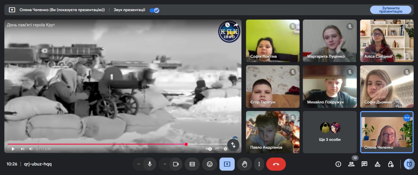Viewport: 418px width, 175px height.
Task: Mute the YouTube video volume
Action: coord(31,149)
